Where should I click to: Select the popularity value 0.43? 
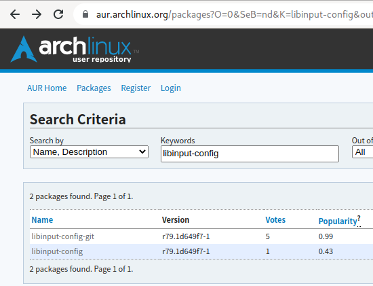(x=326, y=251)
